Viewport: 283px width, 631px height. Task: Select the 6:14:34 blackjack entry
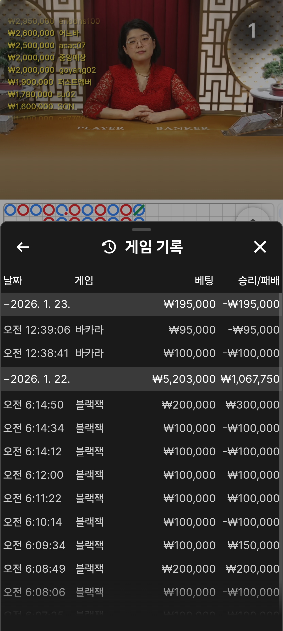[x=141, y=428]
